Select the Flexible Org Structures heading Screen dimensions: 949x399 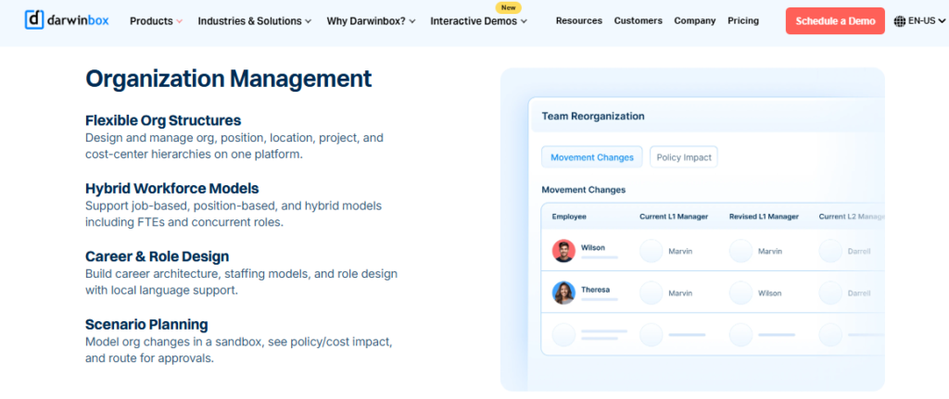[x=163, y=119]
